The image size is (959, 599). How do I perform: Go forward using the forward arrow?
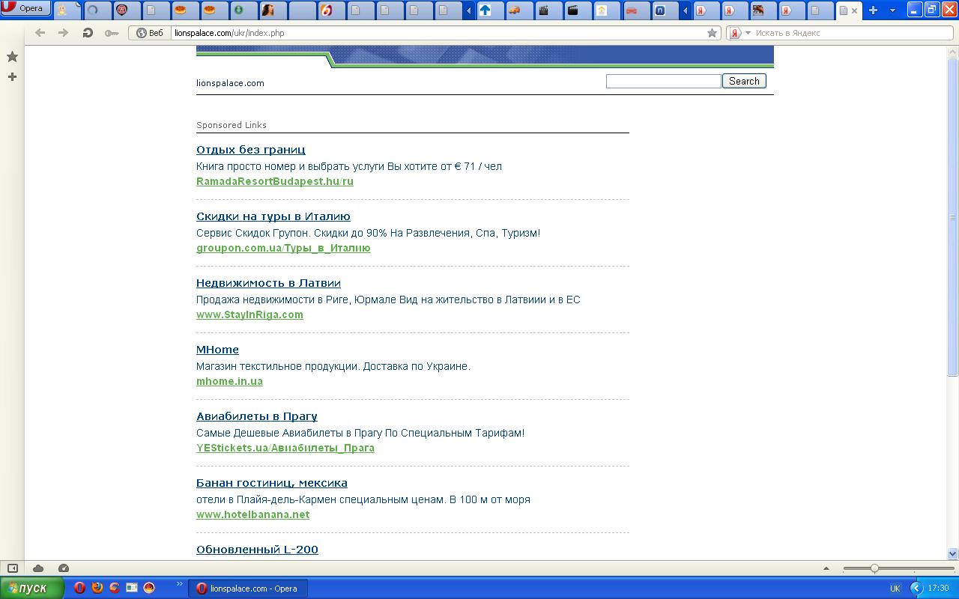(x=64, y=33)
